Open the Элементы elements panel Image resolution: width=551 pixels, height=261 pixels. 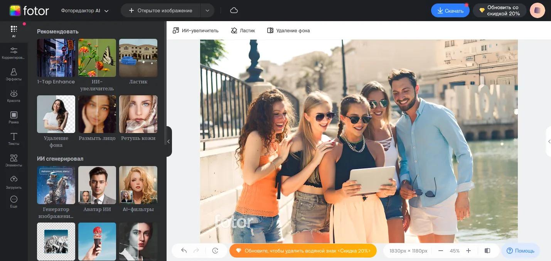click(13, 161)
